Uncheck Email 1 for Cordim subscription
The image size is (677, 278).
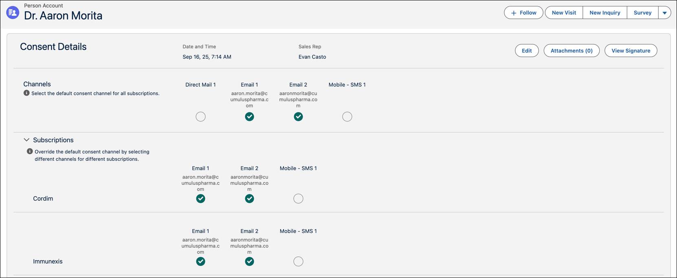pos(200,199)
